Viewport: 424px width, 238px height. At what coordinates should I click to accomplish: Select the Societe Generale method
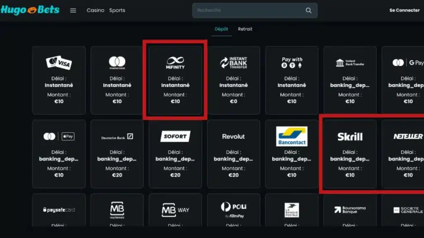click(403, 210)
